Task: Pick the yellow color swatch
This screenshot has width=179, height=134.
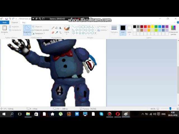Action: pos(152,27)
